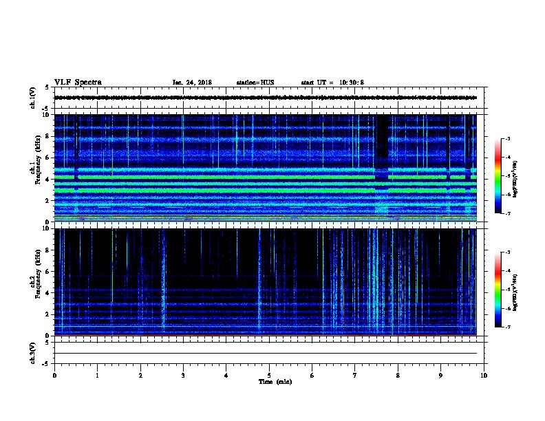Select the ch.1 spectrogram colorbar
The height and width of the screenshot is (421, 545).
tap(498, 176)
